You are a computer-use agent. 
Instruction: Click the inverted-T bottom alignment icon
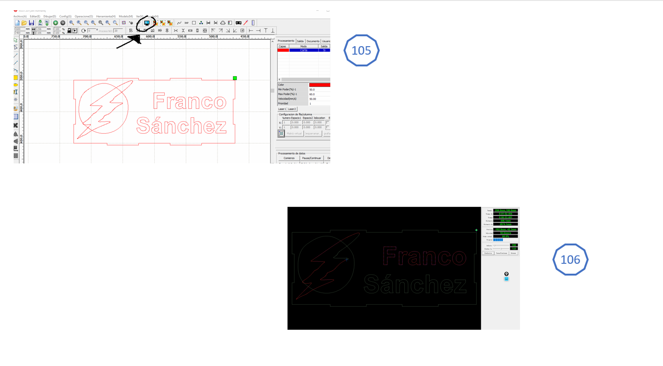pos(272,31)
